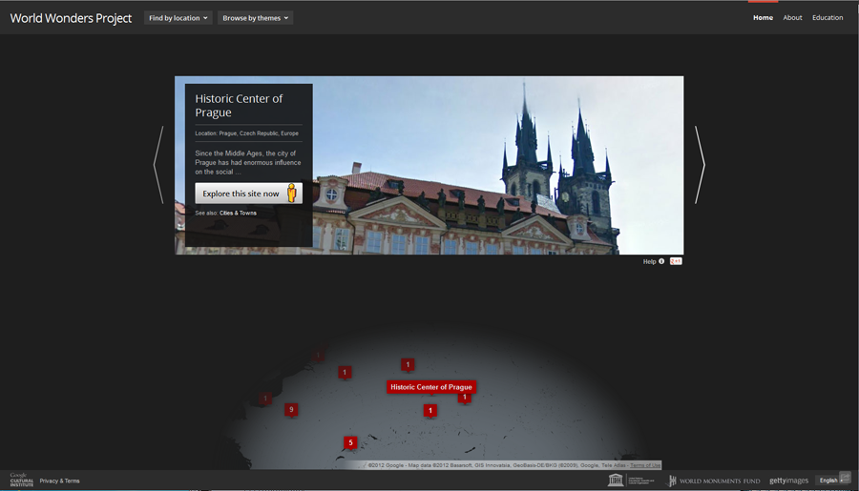The height and width of the screenshot is (491, 859).
Task: Show the previous site with left arrow
Action: coord(158,165)
